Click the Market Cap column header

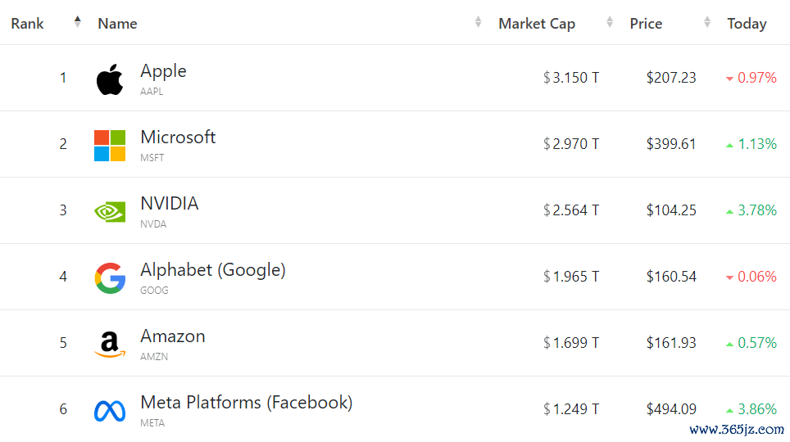[x=537, y=24]
